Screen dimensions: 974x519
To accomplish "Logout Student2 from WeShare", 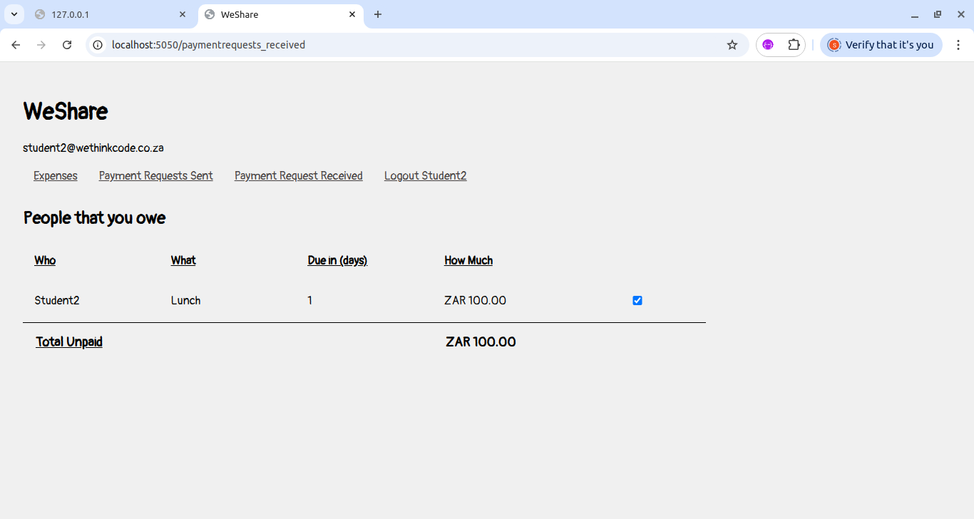I will tap(425, 175).
